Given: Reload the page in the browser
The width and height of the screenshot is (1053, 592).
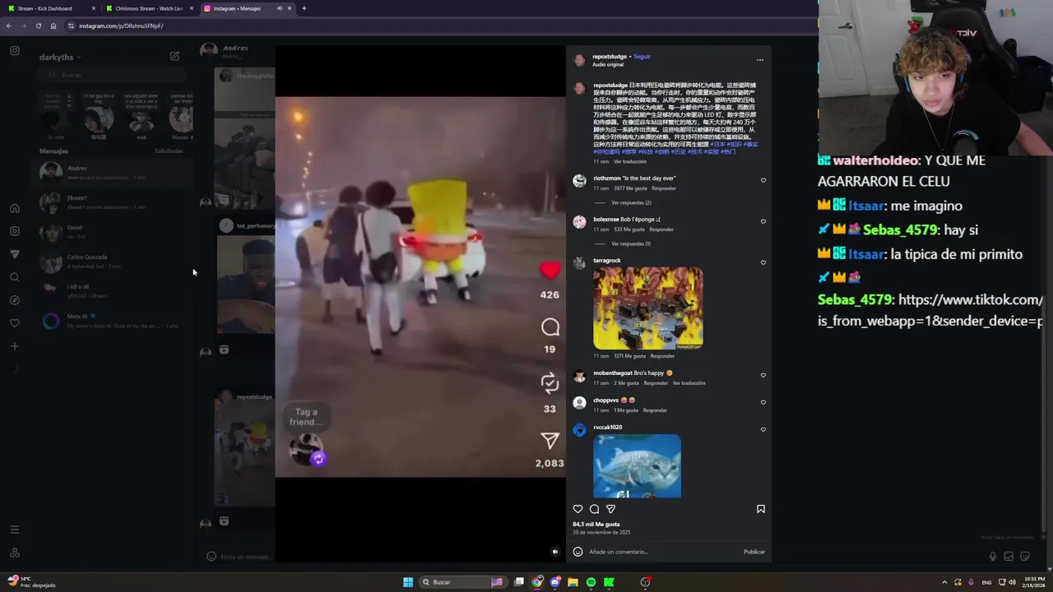Looking at the screenshot, I should 38,25.
